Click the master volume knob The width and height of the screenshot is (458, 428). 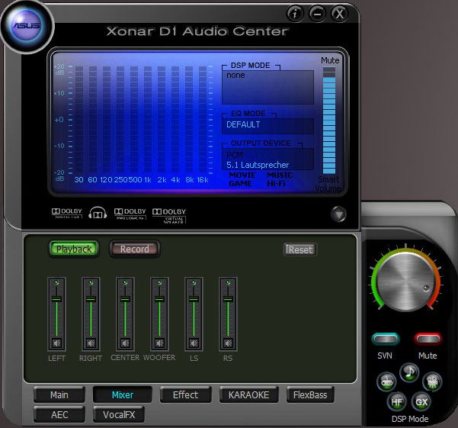(405, 282)
